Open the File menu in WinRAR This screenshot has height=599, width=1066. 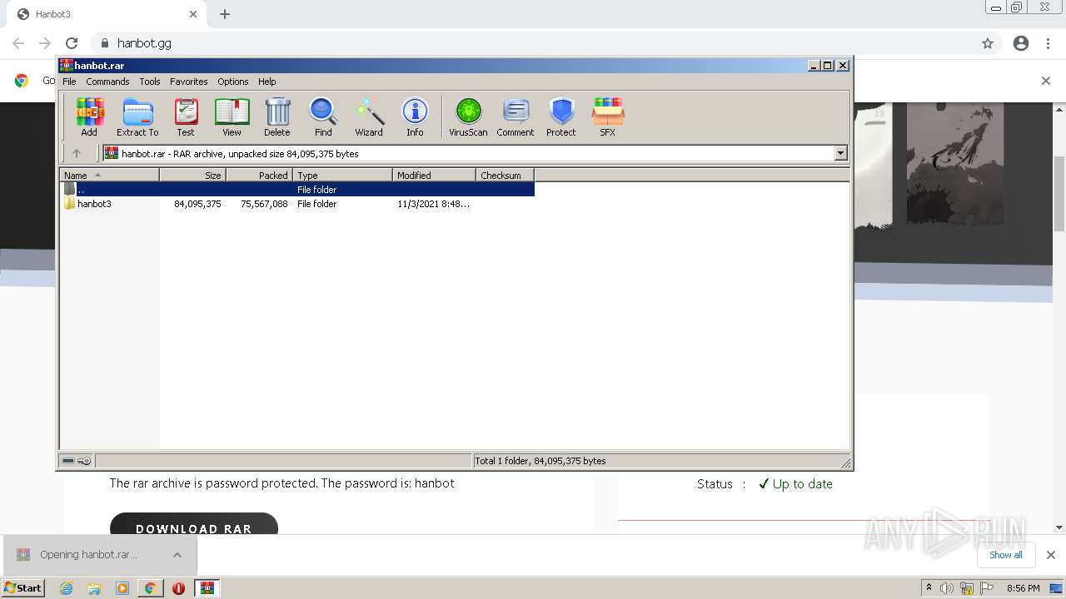click(69, 82)
